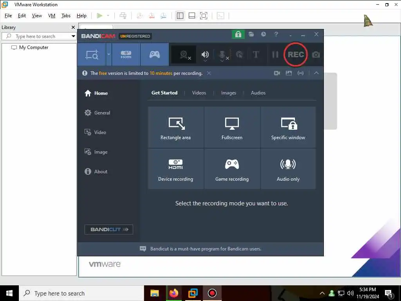Toggle the VMware library sidebar view icon
Screen dimensions: 401x301
point(180,16)
